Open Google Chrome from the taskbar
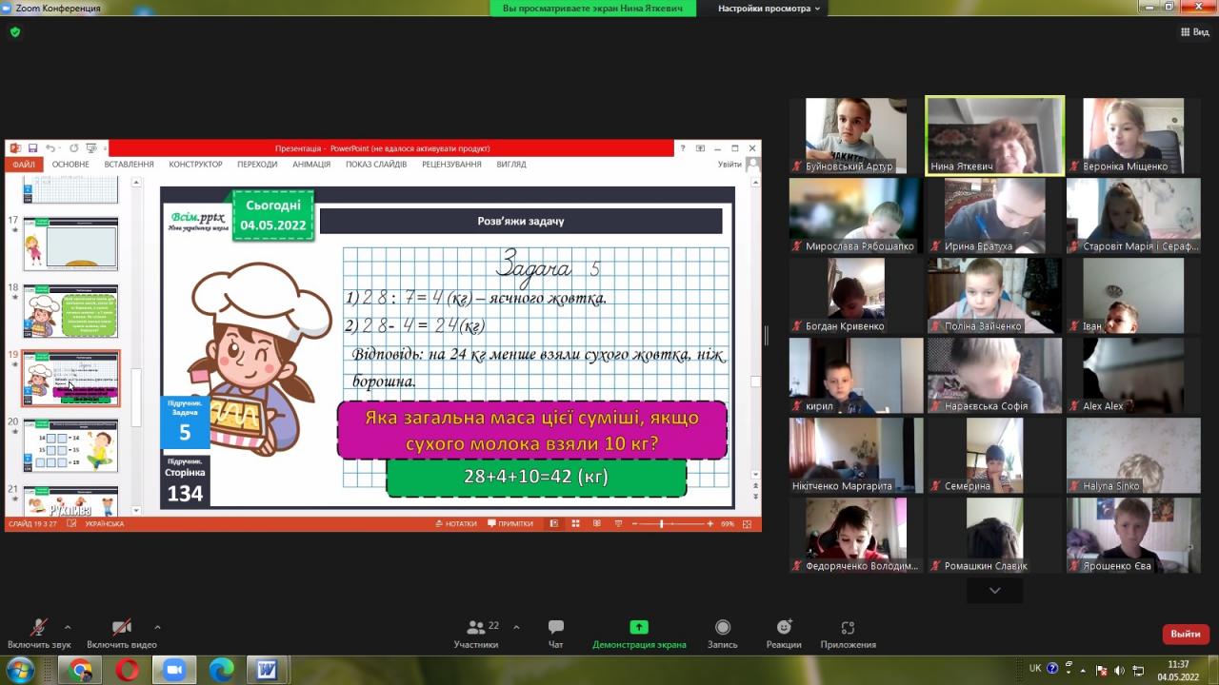Screen dimensions: 1219x685 pyautogui.click(x=80, y=670)
